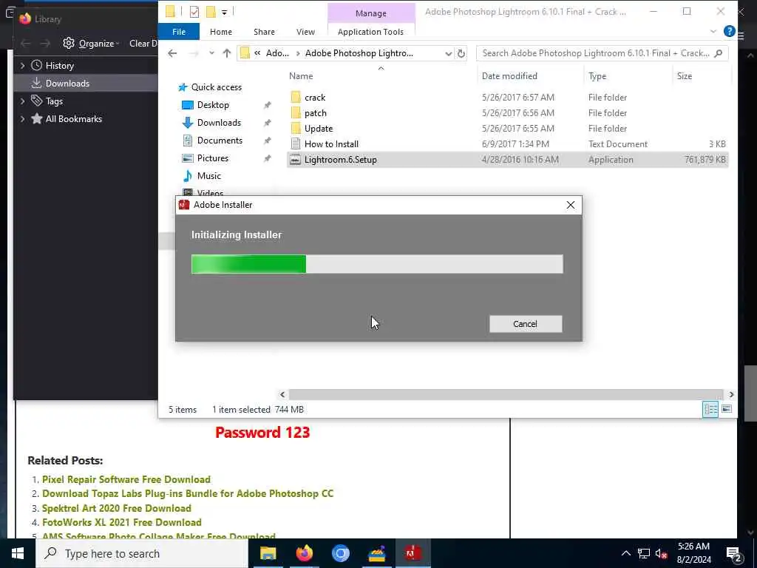Switch to details view layout
This screenshot has width=757, height=568.
click(710, 409)
